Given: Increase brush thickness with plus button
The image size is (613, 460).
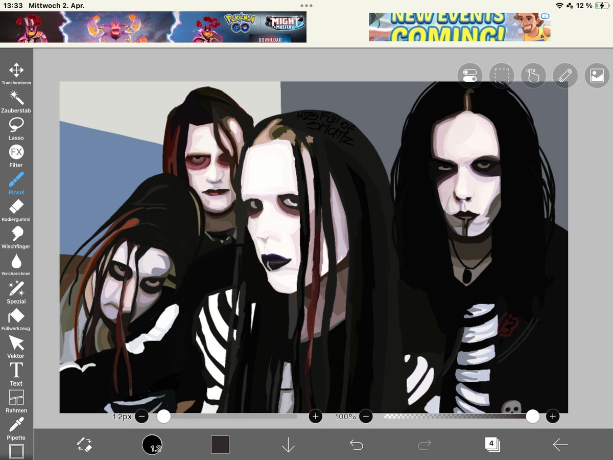Looking at the screenshot, I should pos(315,417).
